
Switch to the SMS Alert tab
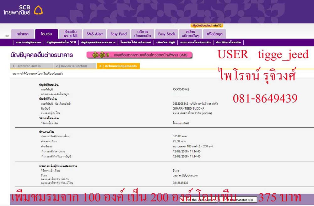pyautogui.click(x=95, y=34)
